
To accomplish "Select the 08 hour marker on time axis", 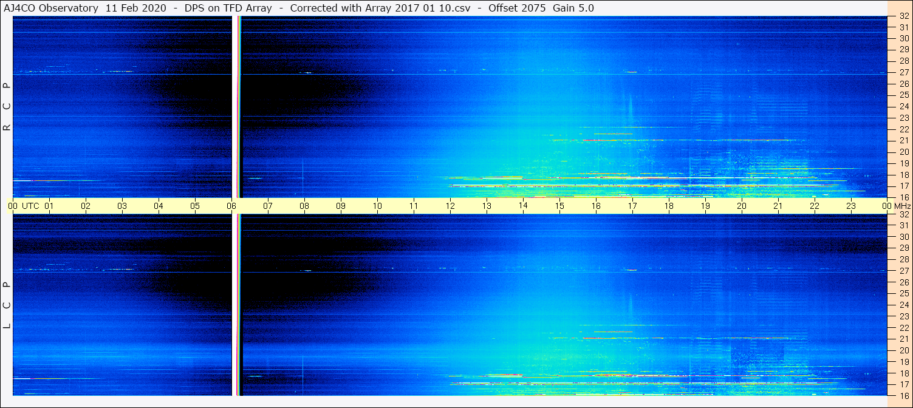I will click(x=304, y=206).
